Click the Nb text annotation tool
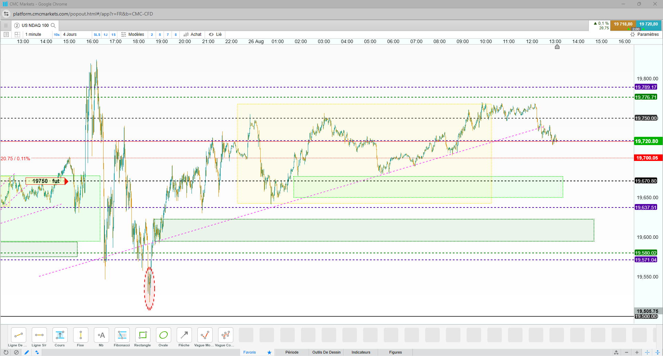This screenshot has width=663, height=356. [x=101, y=337]
